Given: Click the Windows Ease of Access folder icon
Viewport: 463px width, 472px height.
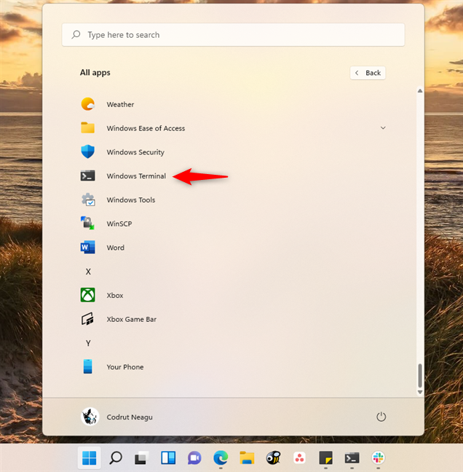Looking at the screenshot, I should pyautogui.click(x=88, y=128).
